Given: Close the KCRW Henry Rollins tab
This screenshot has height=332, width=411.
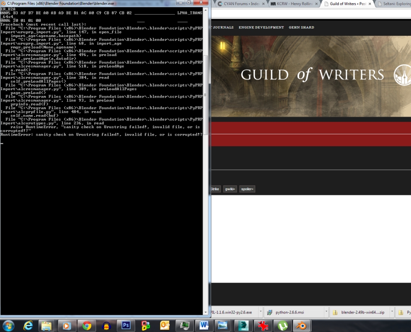Looking at the screenshot, I should point(316,4).
